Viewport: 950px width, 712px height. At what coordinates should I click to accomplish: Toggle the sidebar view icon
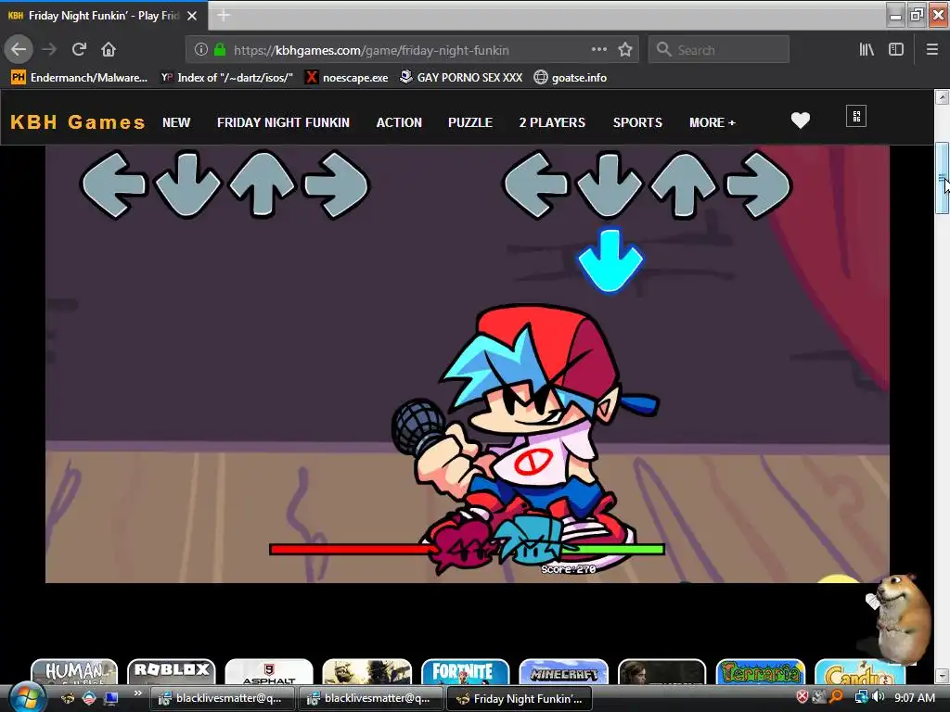(896, 50)
